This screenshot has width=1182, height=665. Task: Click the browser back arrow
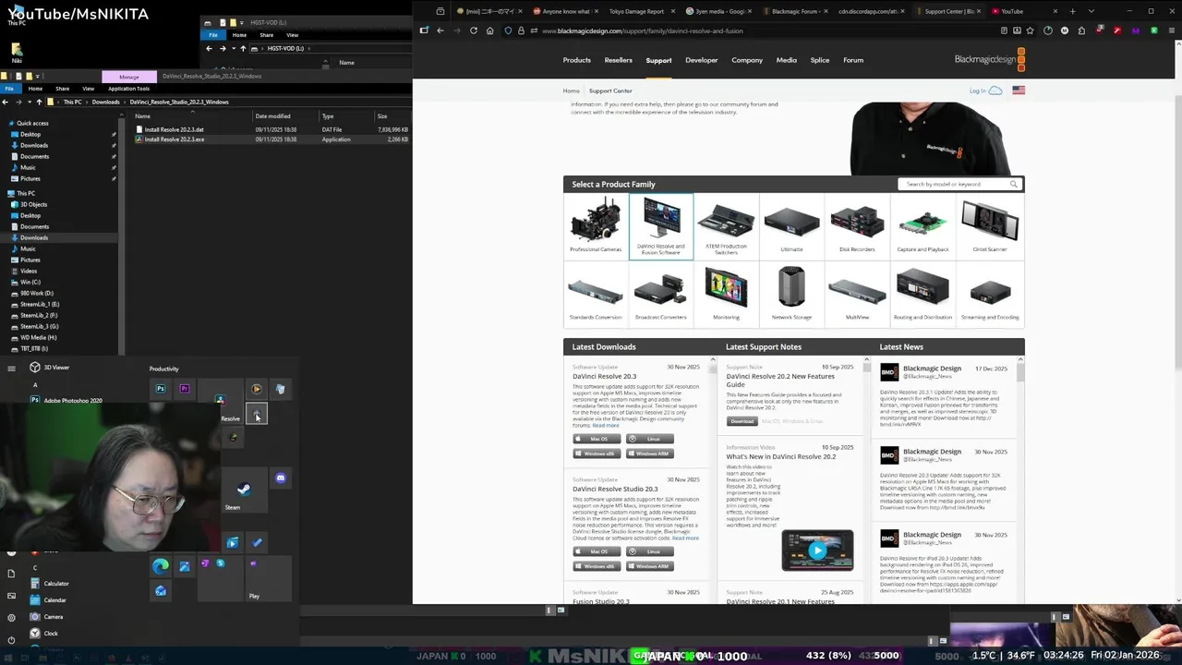440,30
